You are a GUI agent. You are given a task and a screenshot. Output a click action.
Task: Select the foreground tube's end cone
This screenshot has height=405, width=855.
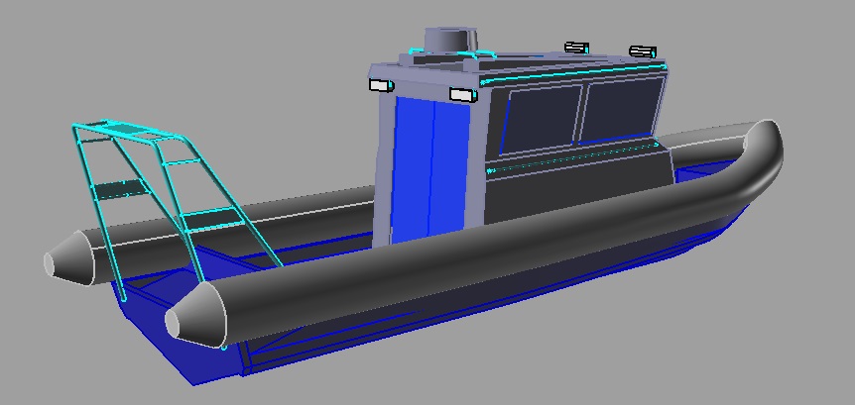[193, 317]
